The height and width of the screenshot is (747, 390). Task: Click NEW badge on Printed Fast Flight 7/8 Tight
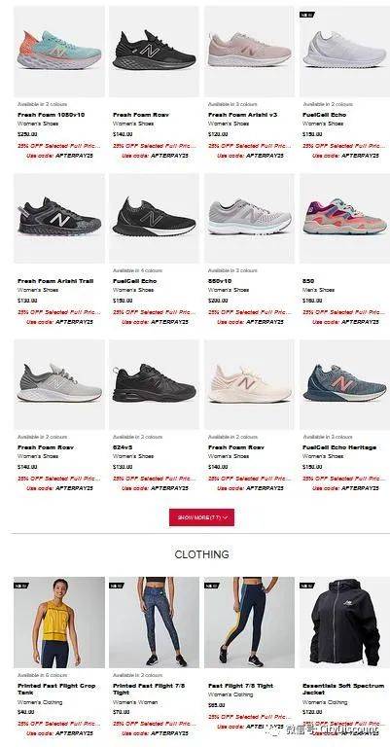pos(117,586)
